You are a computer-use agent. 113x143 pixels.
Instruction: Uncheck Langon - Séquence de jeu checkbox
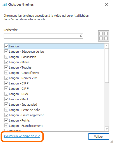point(6,52)
